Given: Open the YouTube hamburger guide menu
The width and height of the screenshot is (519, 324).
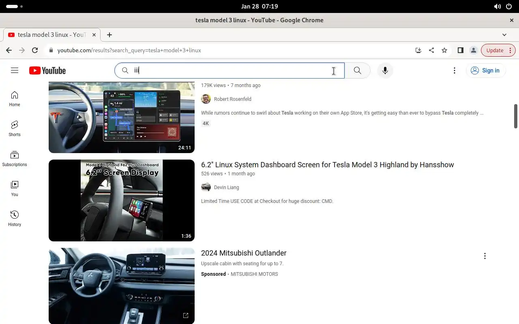Looking at the screenshot, I should pos(15,70).
